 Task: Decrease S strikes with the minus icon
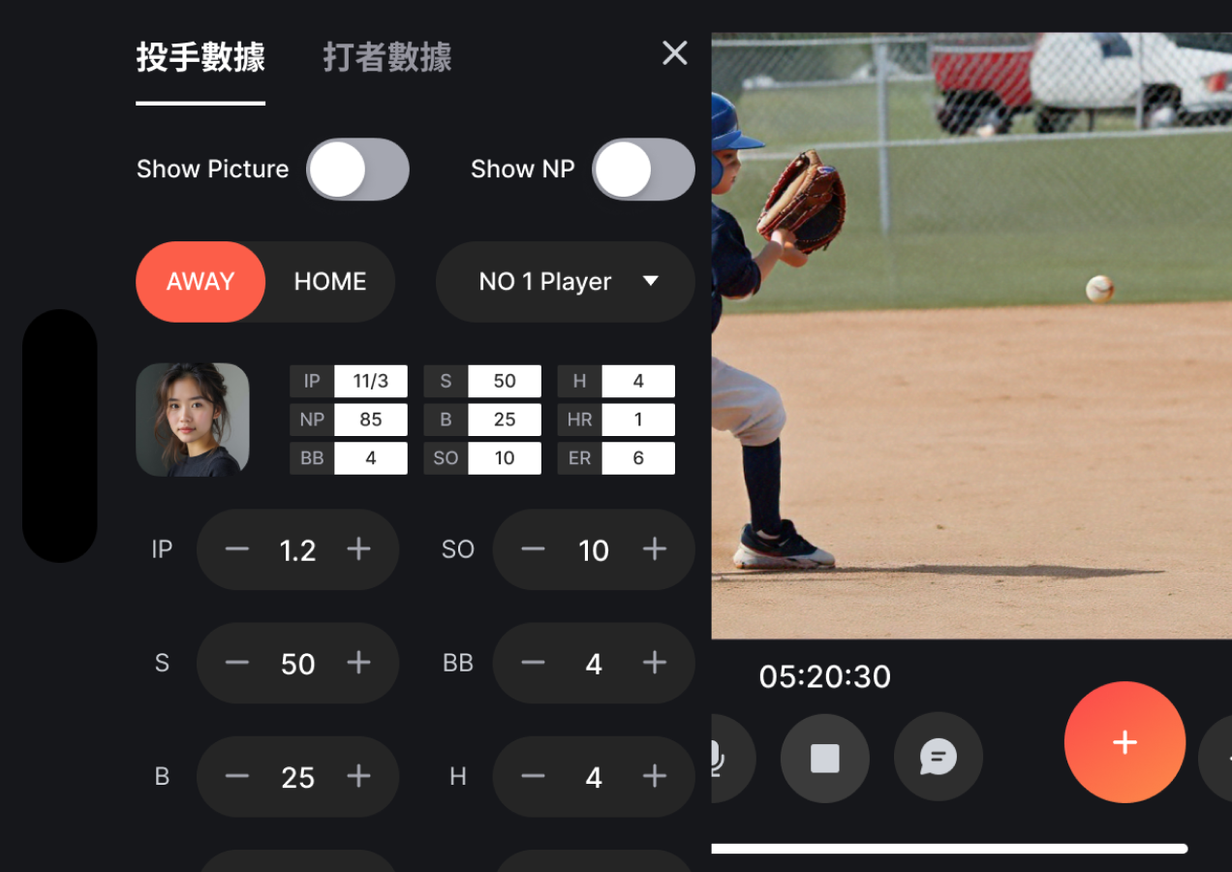tap(237, 663)
